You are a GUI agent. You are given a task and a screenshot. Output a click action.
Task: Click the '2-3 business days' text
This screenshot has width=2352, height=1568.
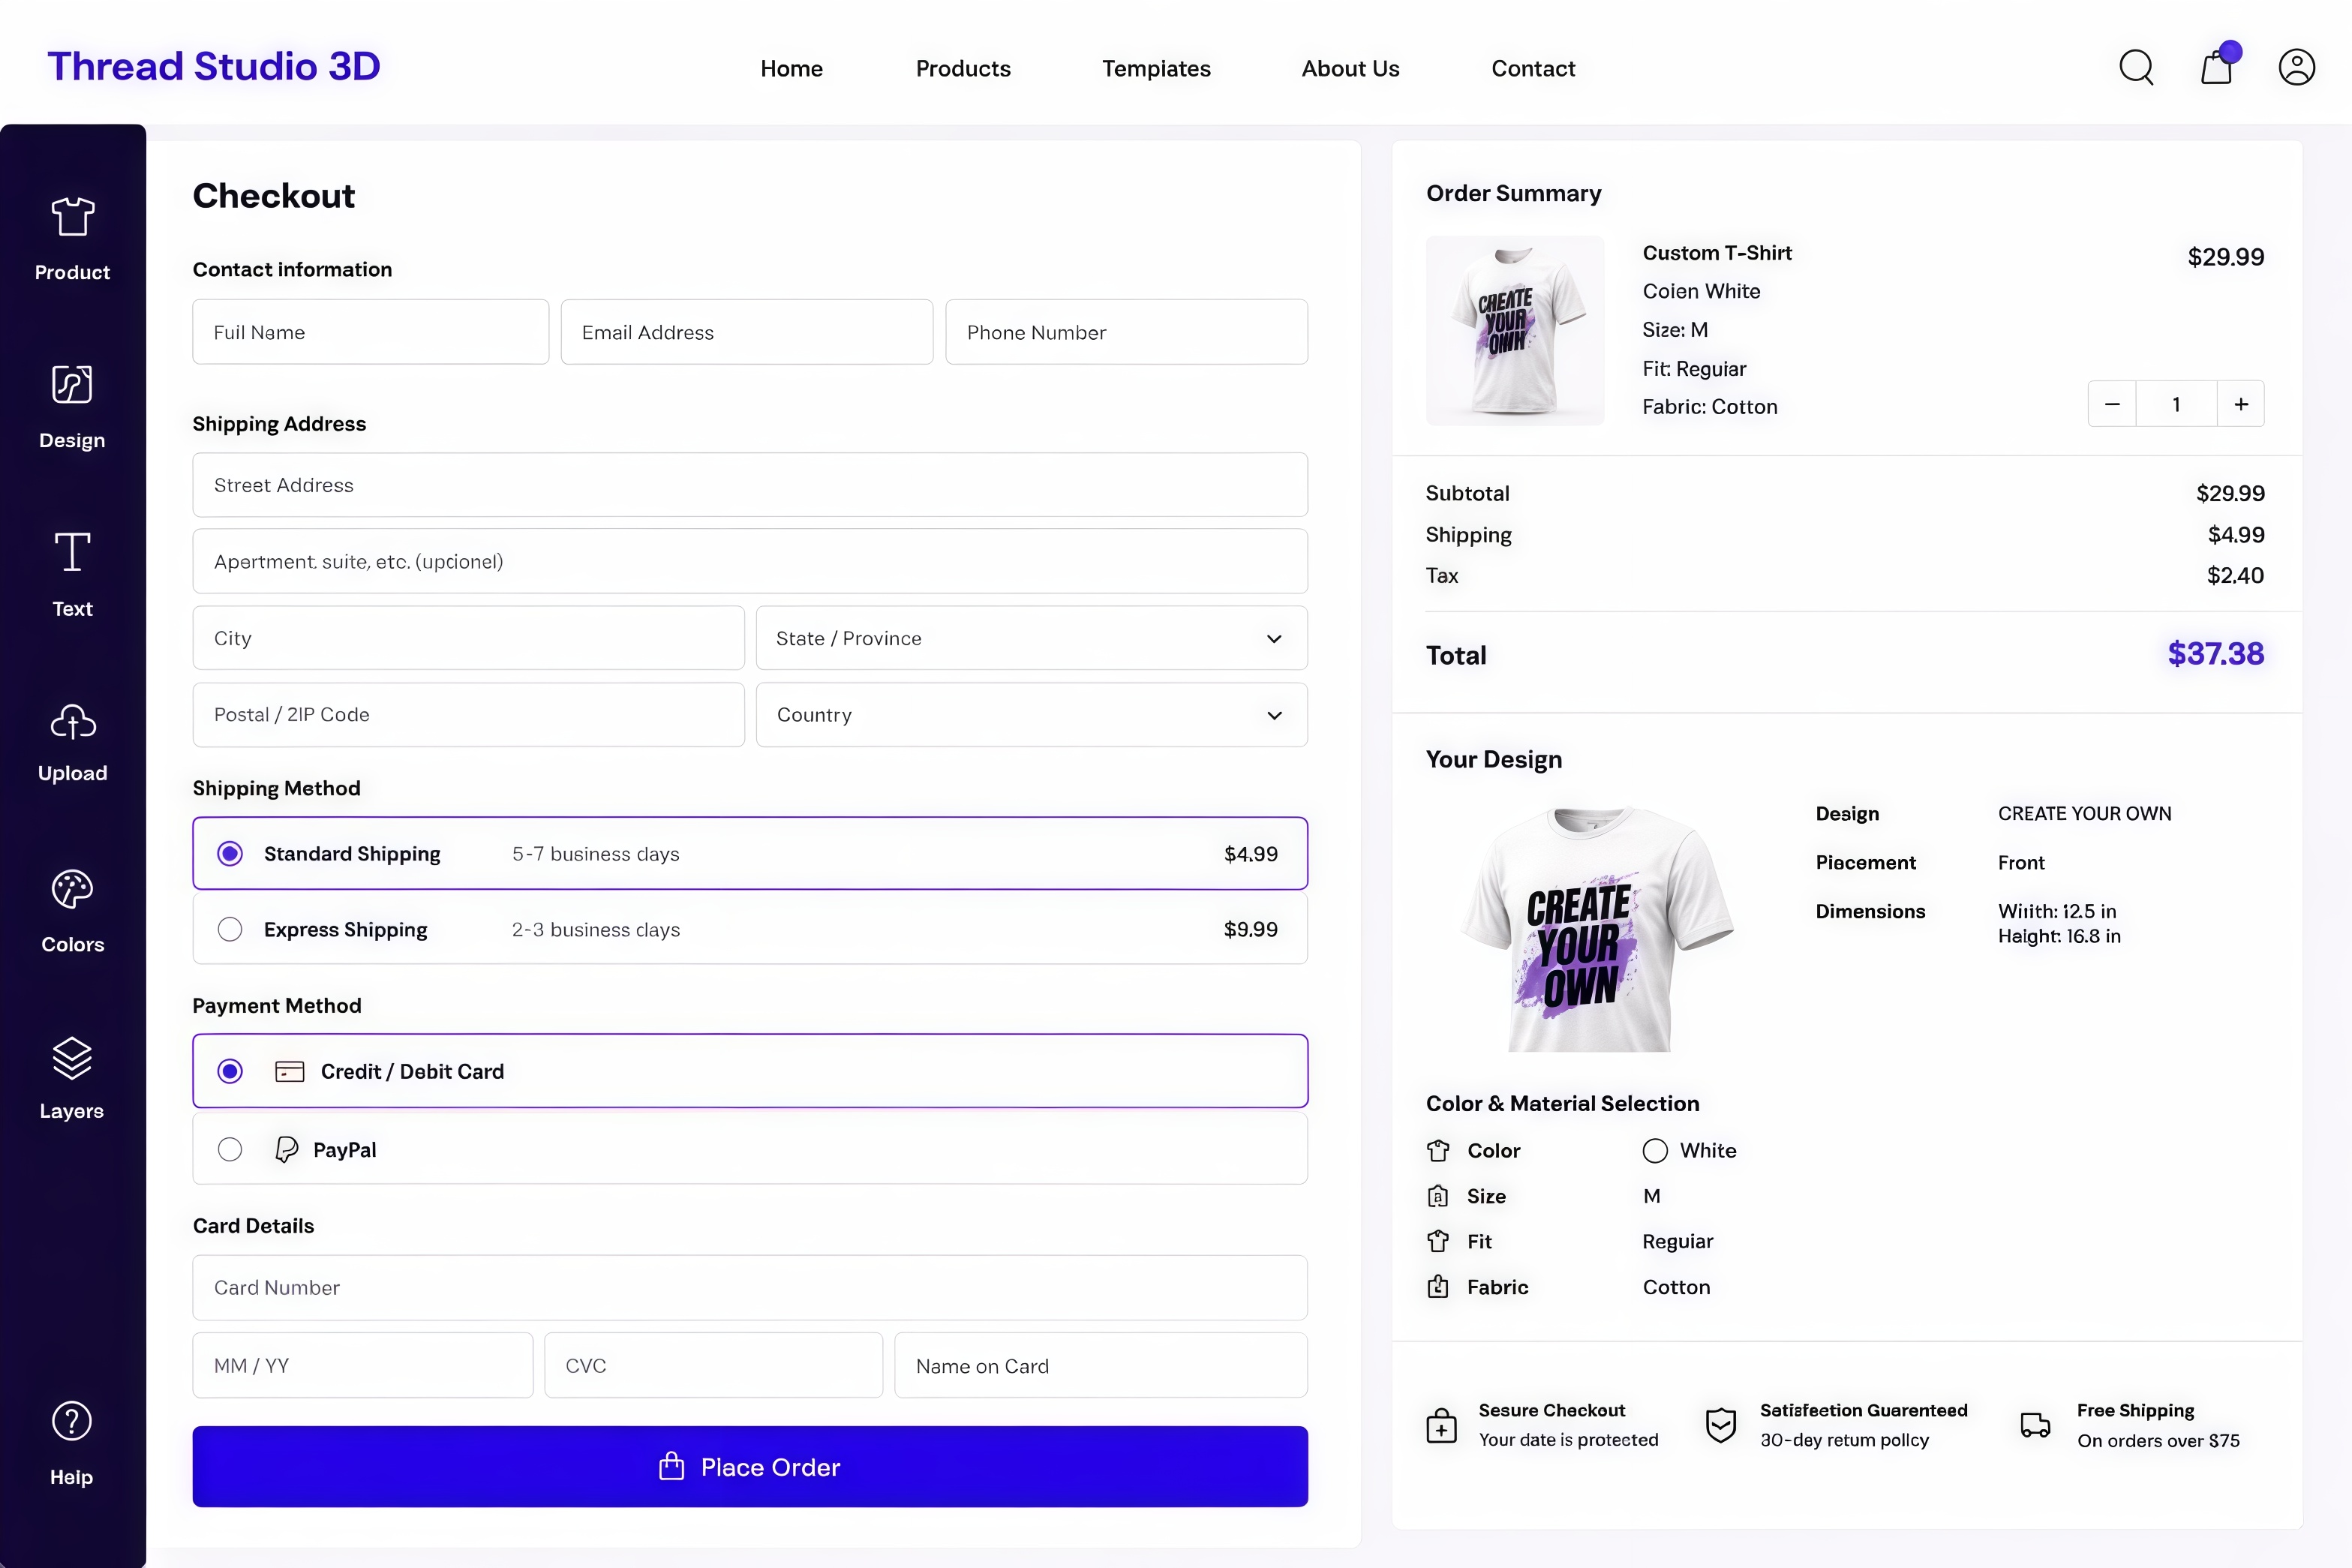pyautogui.click(x=596, y=930)
